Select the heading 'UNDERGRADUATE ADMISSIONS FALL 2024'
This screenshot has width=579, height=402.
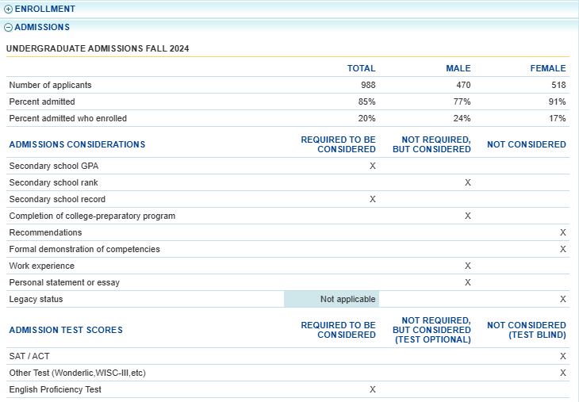tap(98, 48)
